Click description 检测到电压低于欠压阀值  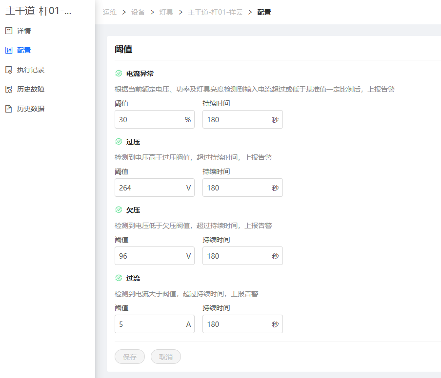[x=193, y=226]
